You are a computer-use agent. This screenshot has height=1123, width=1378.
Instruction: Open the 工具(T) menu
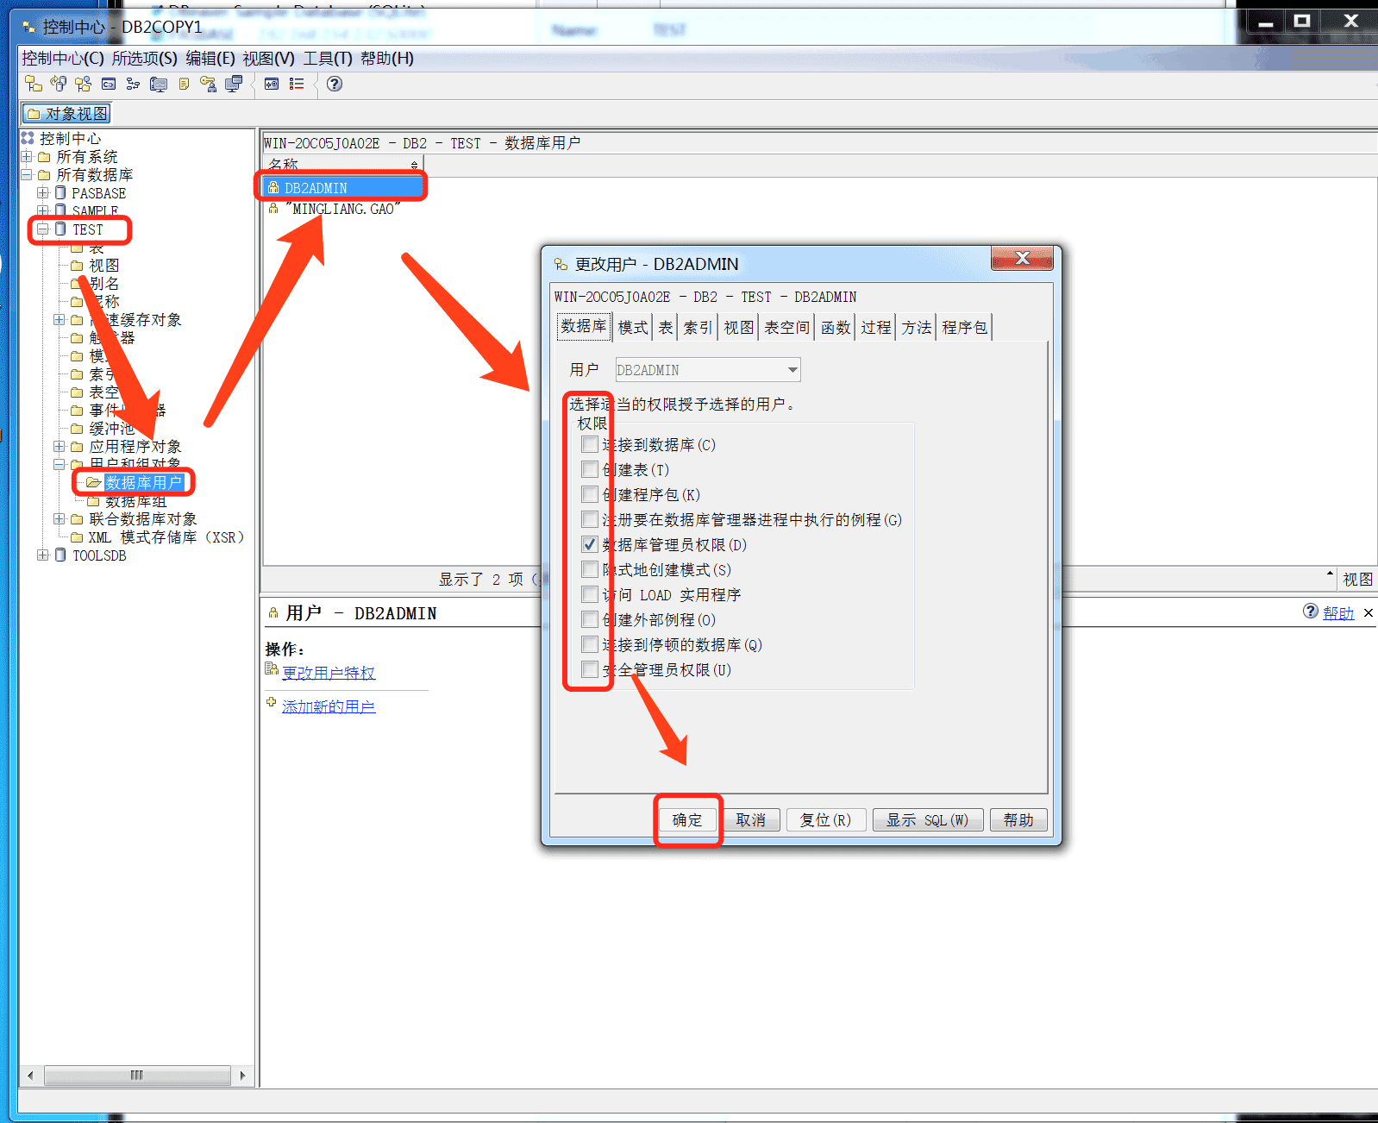tap(327, 58)
